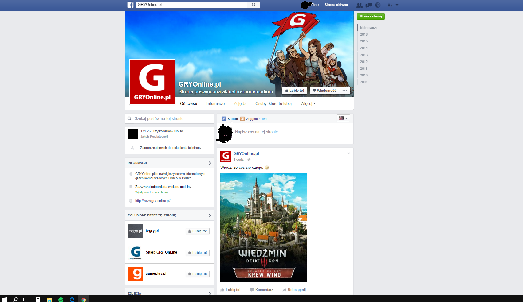This screenshot has width=523, height=302.
Task: Click Komentarz under the post
Action: [261, 290]
